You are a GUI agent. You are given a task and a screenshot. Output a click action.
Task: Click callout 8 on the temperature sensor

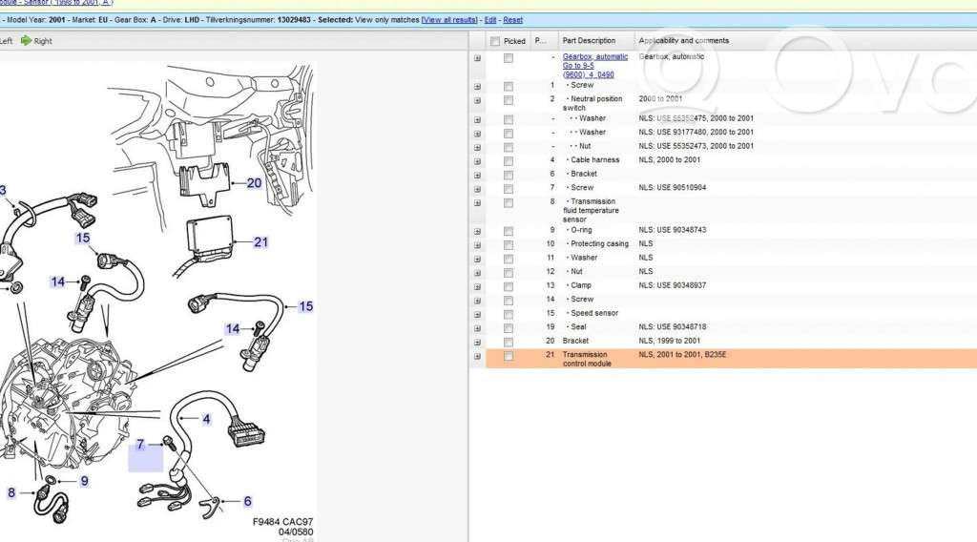tap(11, 492)
